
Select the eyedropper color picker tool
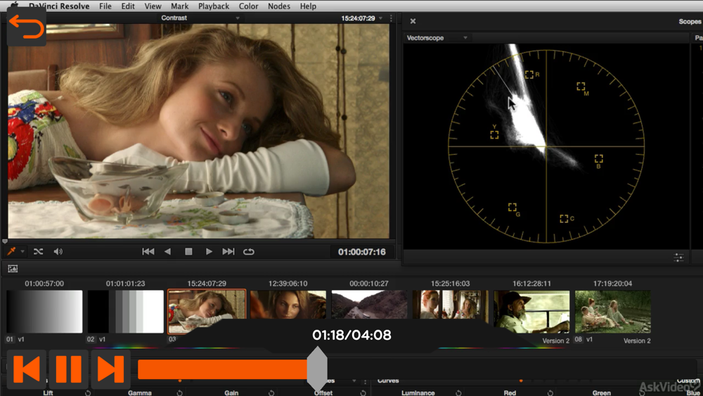click(12, 252)
